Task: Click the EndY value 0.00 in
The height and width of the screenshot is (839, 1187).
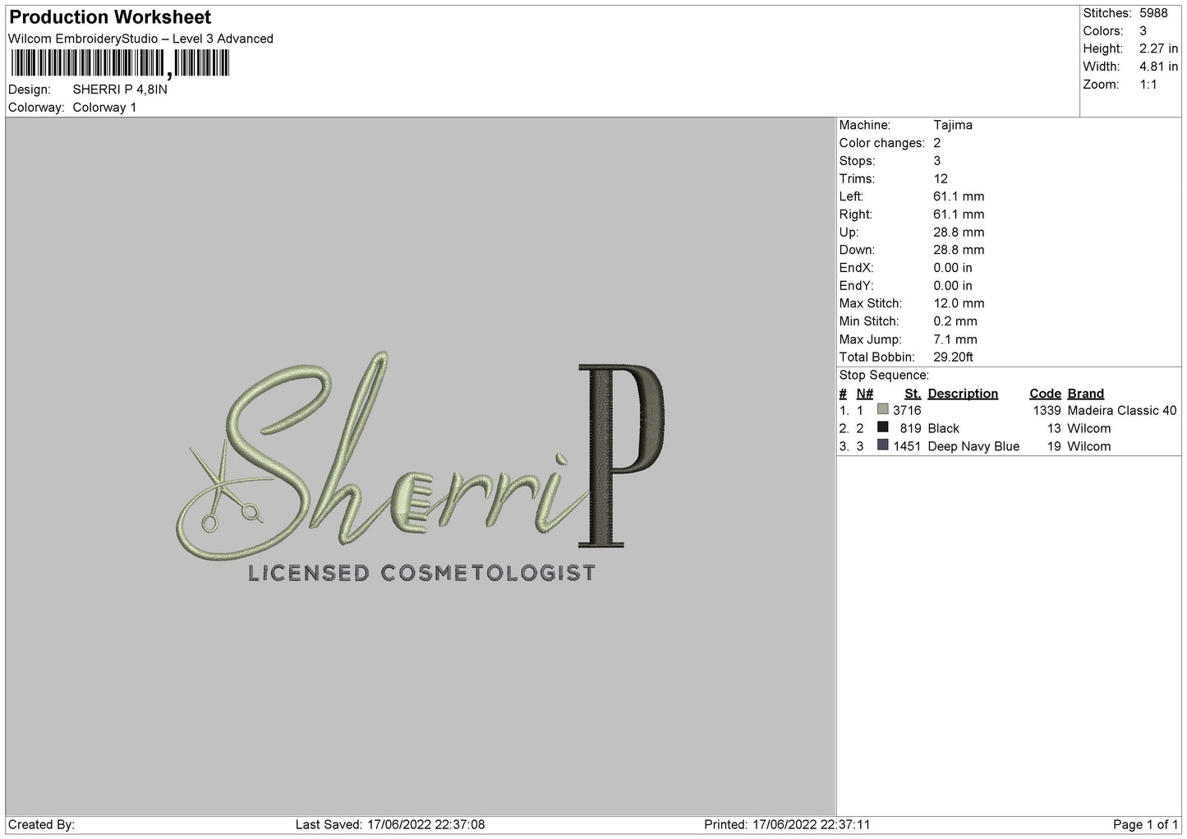Action: pyautogui.click(x=953, y=286)
